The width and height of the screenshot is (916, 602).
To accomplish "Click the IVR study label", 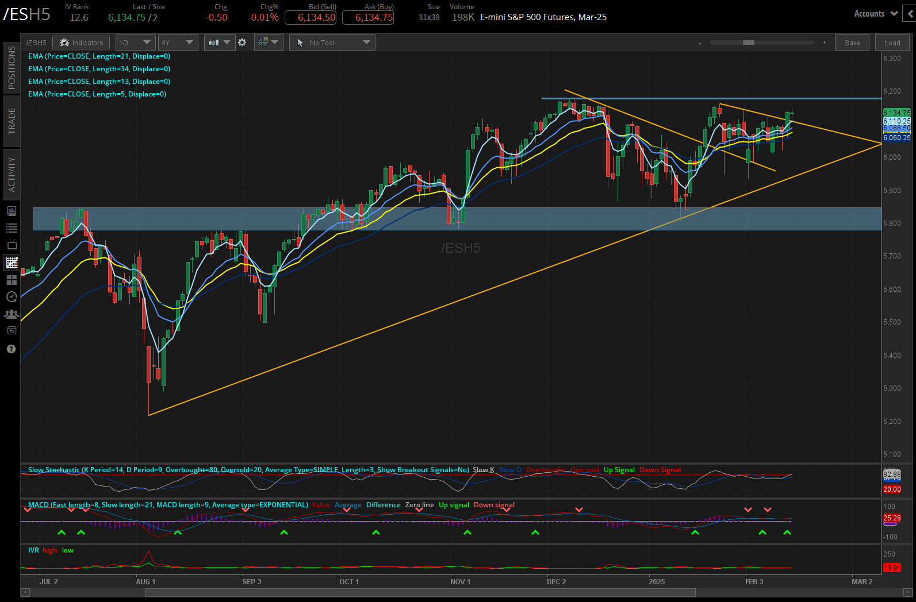I will [x=33, y=550].
